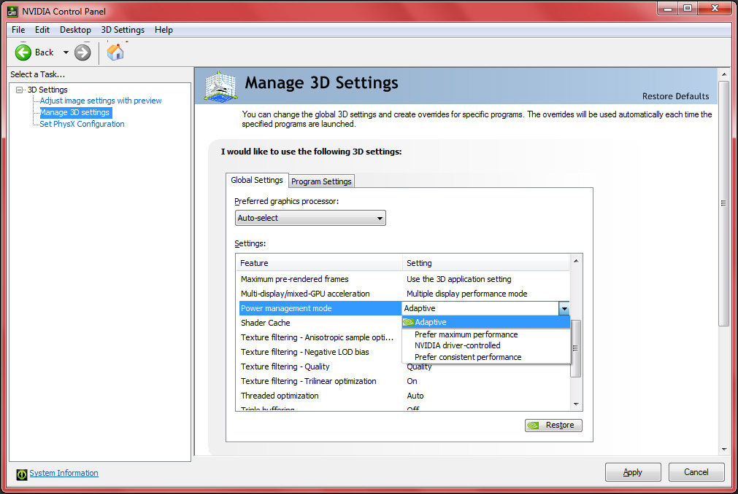
Task: Select the Shader Cache row
Action: [x=320, y=323]
